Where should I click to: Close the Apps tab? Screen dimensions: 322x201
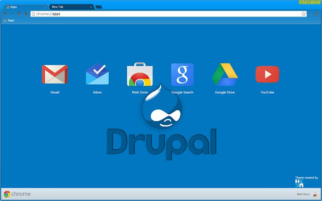46,7
